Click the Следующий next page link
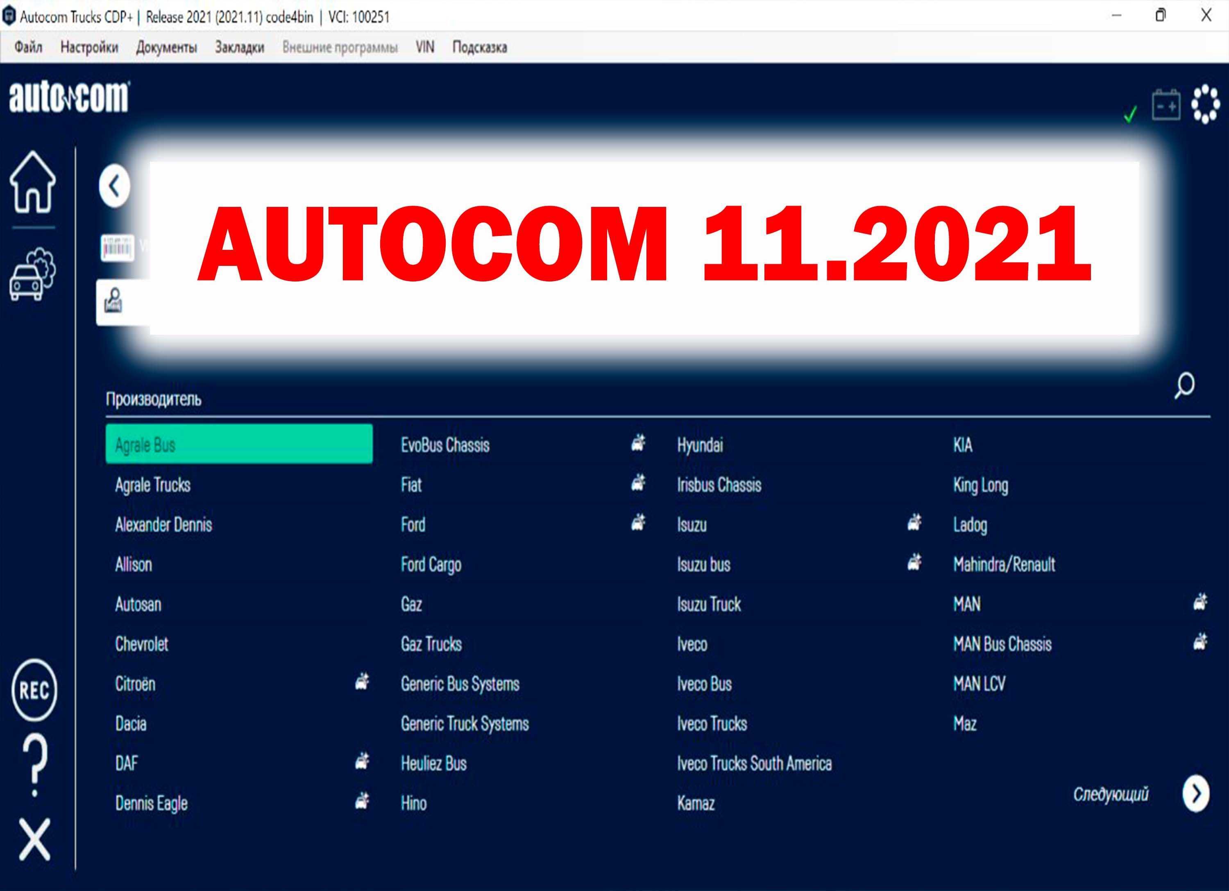This screenshot has height=891, width=1229. (x=1111, y=795)
